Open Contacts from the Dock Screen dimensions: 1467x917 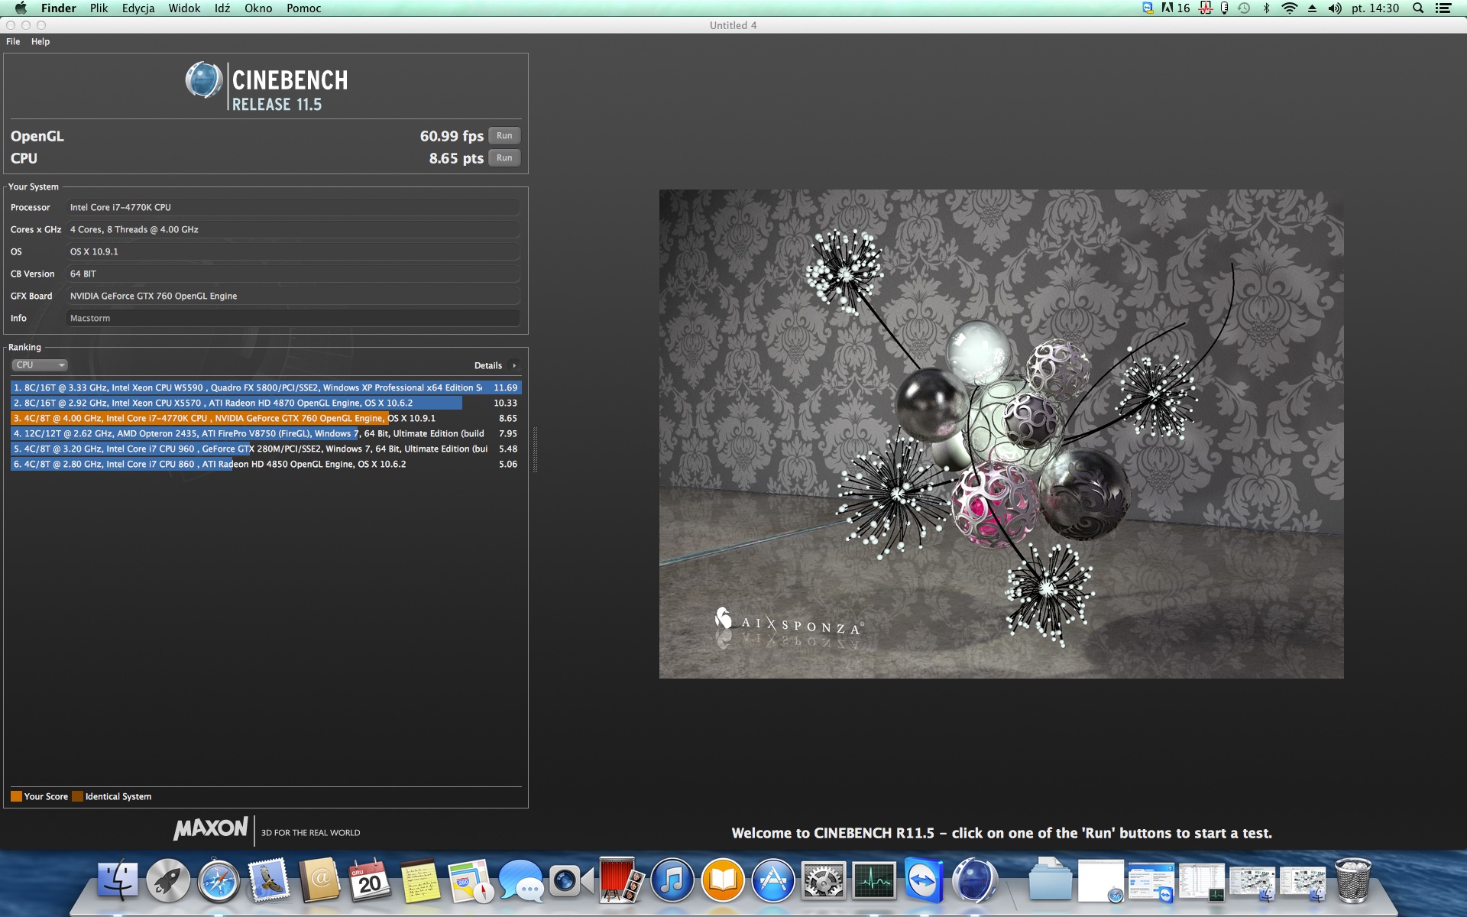pos(319,880)
